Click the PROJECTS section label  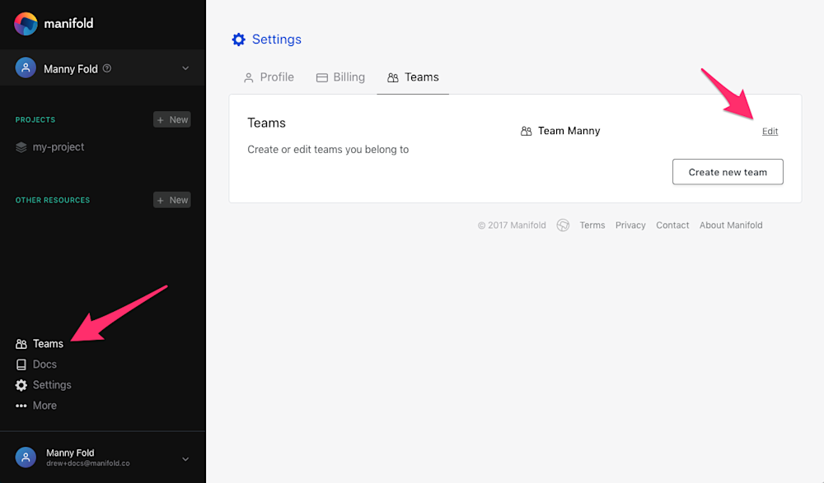pos(35,119)
